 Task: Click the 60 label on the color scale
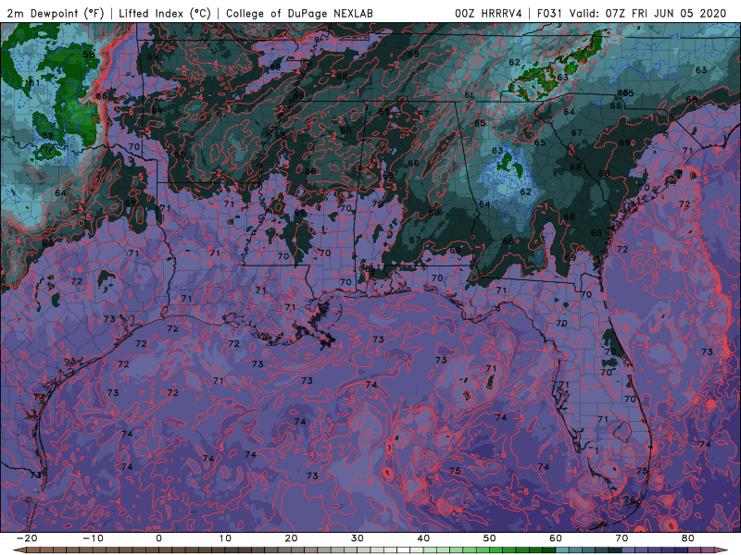tap(556, 538)
